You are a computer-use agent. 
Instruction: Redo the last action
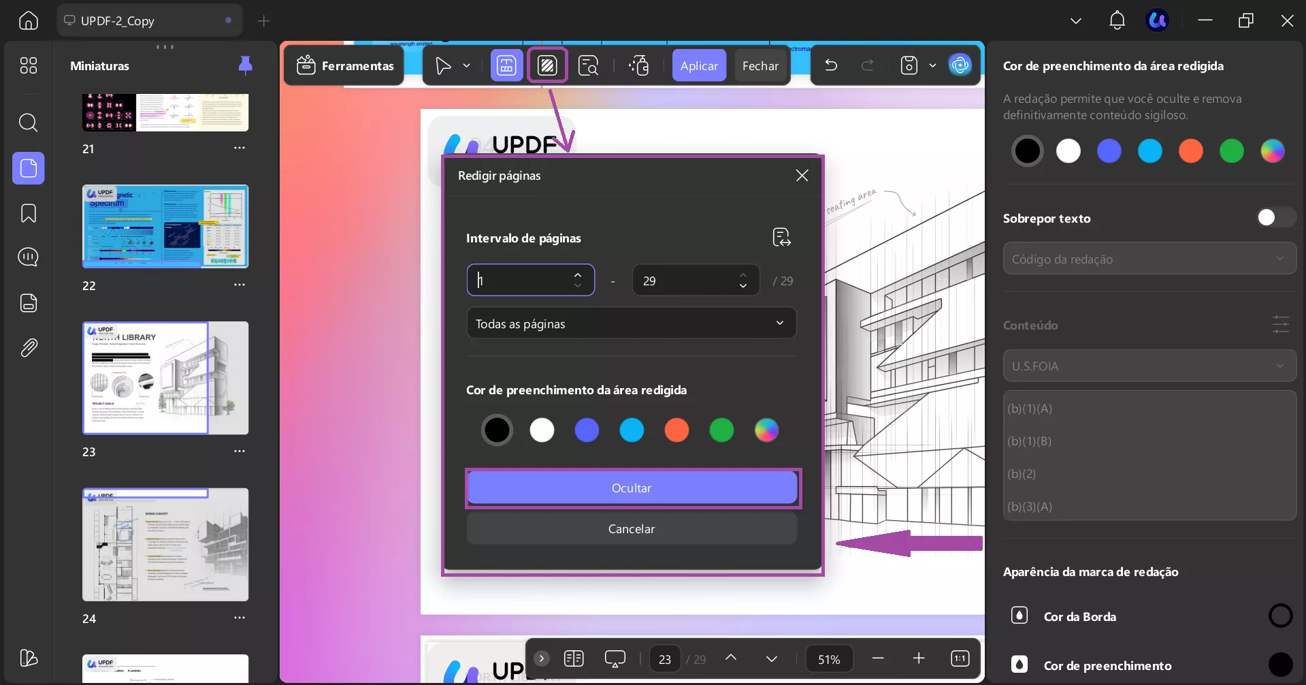pyautogui.click(x=868, y=65)
